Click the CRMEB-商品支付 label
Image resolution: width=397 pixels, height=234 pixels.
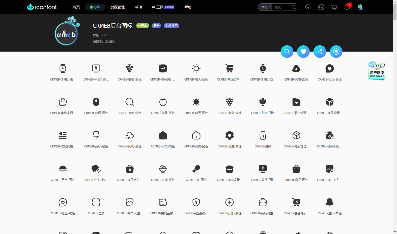click(130, 180)
